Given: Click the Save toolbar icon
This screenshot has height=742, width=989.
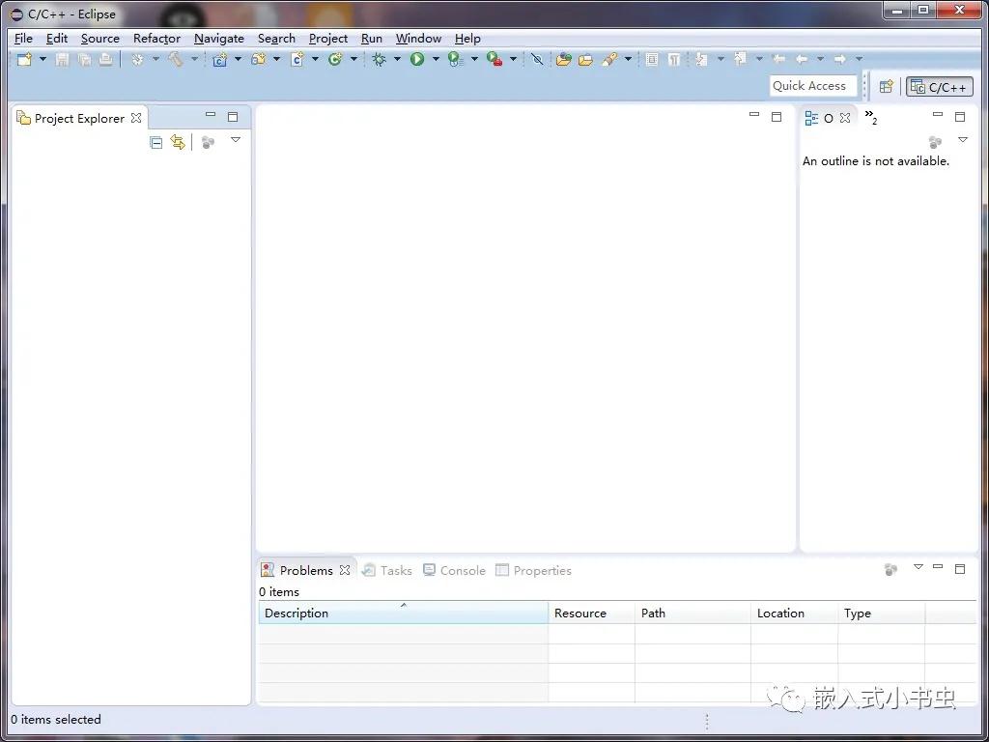Looking at the screenshot, I should tap(62, 59).
